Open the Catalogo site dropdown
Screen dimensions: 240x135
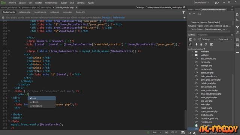click(207, 39)
